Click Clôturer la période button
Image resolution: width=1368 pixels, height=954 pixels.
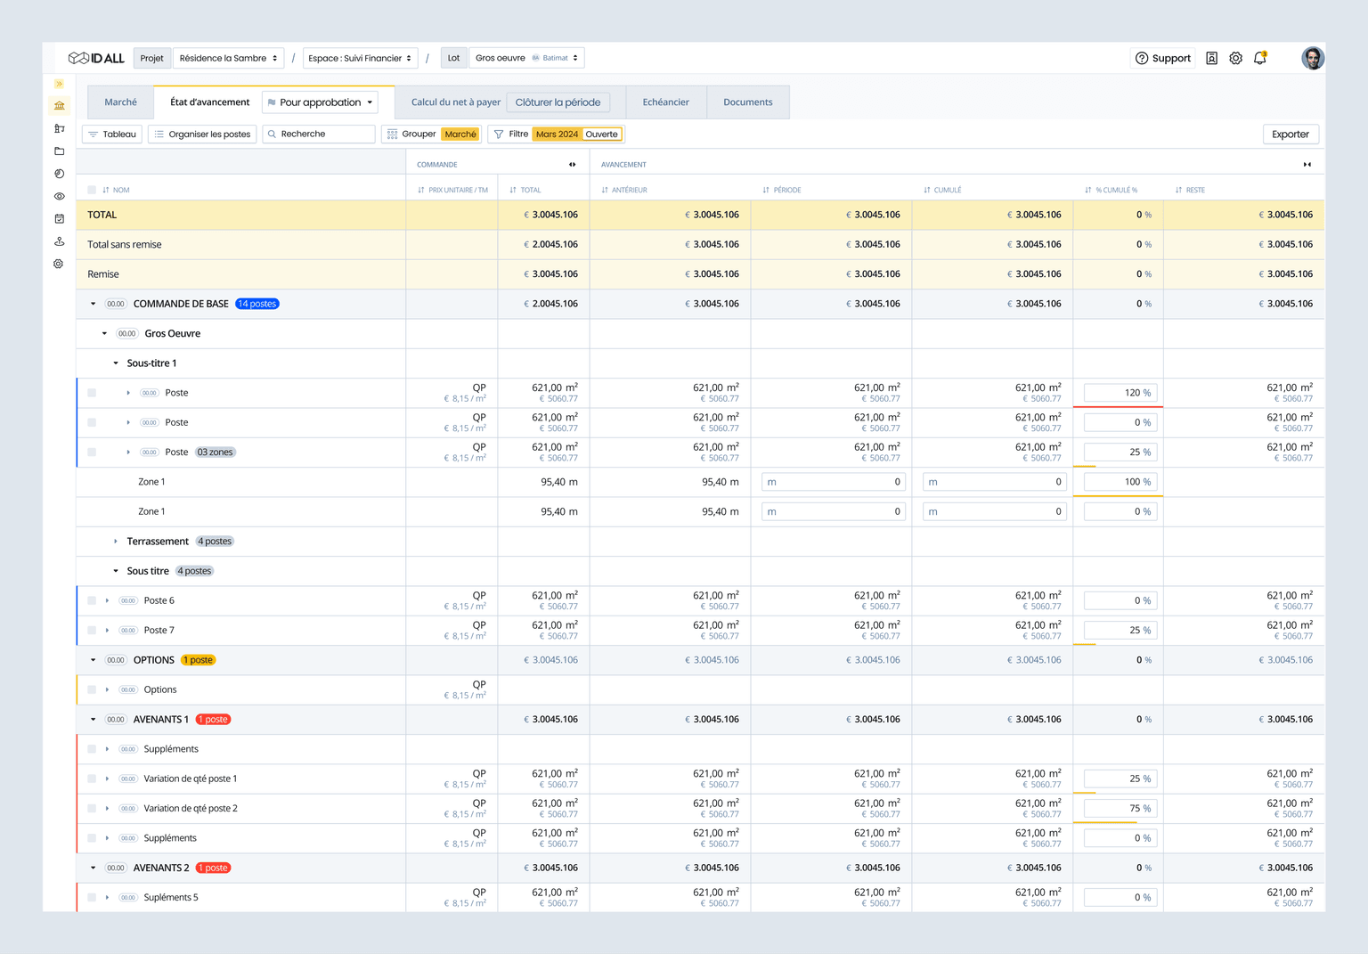tap(558, 102)
